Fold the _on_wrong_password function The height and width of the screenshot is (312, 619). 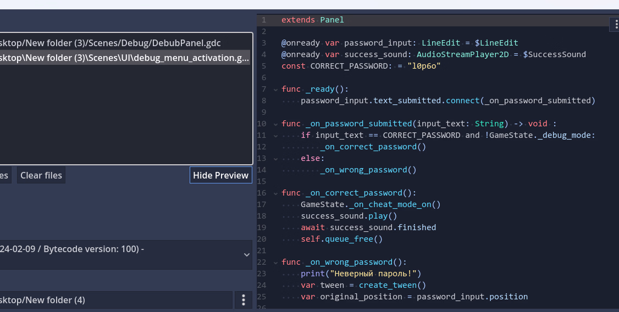pyautogui.click(x=274, y=262)
